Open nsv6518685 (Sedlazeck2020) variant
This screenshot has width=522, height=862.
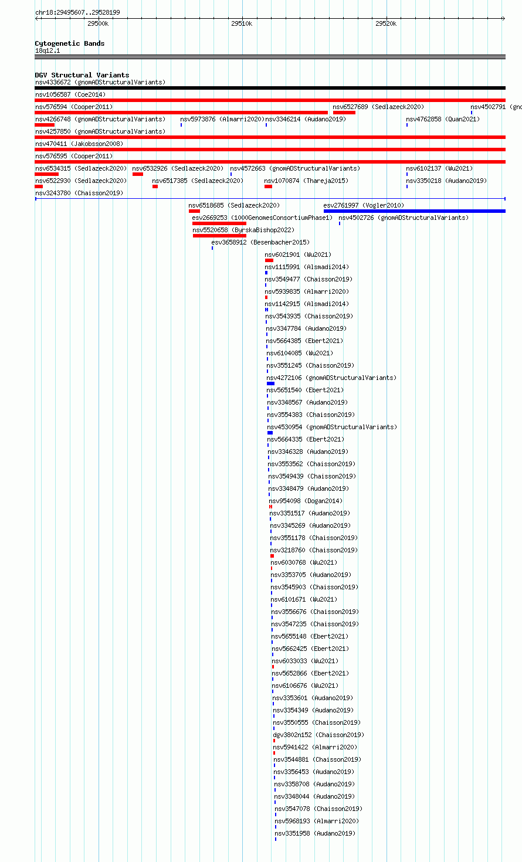point(234,205)
